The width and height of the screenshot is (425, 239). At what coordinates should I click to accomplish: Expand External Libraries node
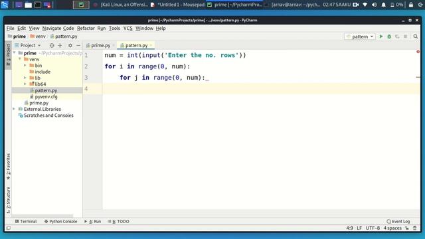point(14,109)
